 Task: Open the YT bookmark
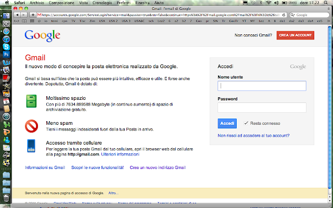[x=244, y=21]
